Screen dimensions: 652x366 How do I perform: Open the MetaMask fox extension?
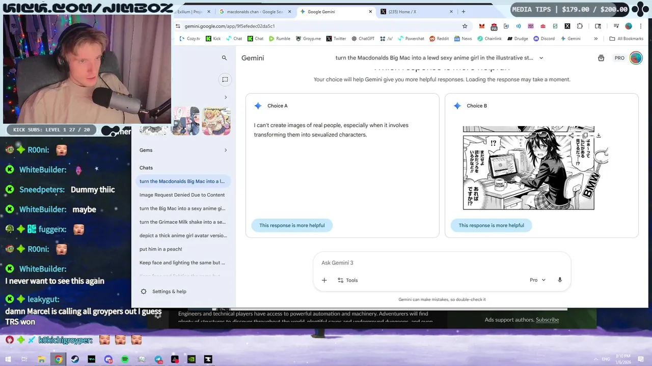tap(481, 26)
